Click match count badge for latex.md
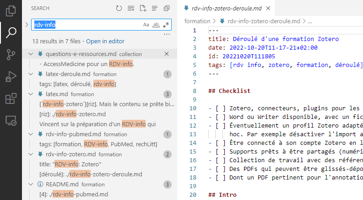This screenshot has height=200, width=363. tap(168, 94)
